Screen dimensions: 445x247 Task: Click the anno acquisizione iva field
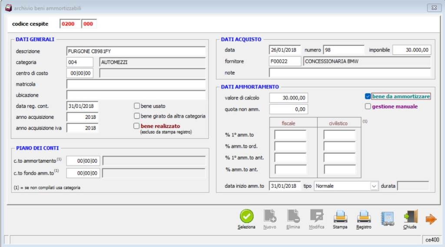click(82, 128)
